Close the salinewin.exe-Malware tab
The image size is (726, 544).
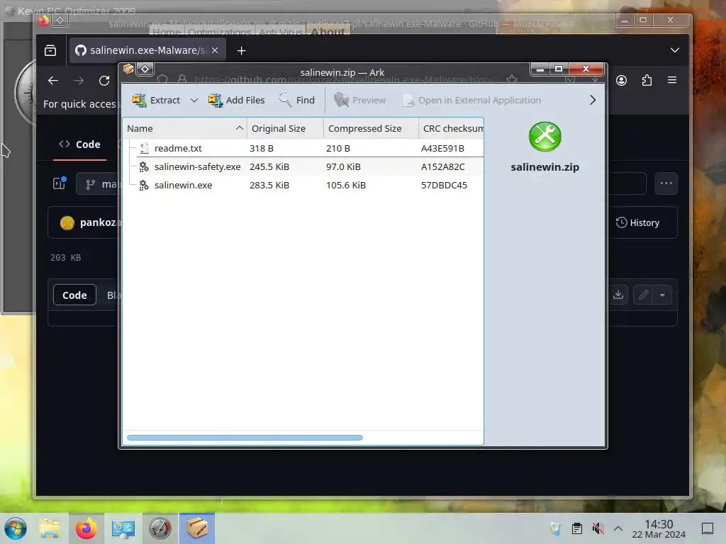(x=215, y=50)
